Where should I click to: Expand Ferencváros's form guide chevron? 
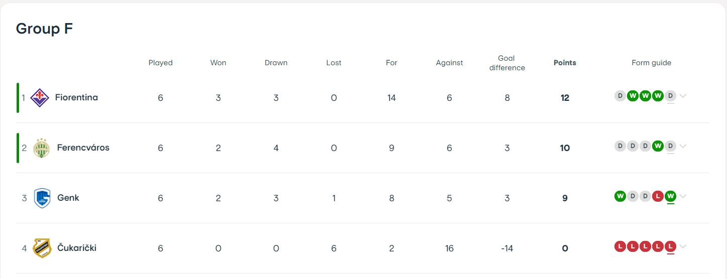click(x=683, y=147)
